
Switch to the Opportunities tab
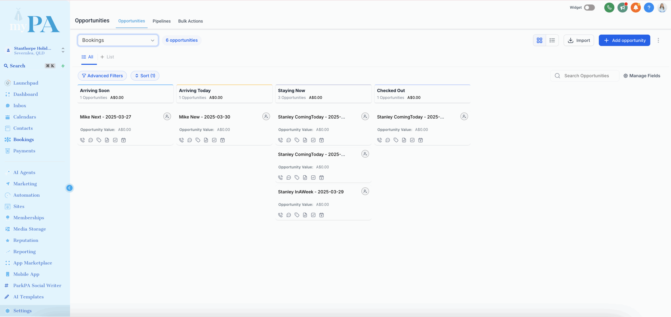(132, 21)
